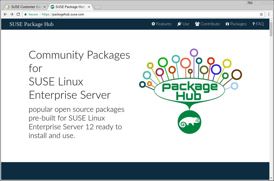Image resolution: width=274 pixels, height=181 pixels.
Task: Click the SUSE Package Hub brand title
Action: pyautogui.click(x=32, y=24)
